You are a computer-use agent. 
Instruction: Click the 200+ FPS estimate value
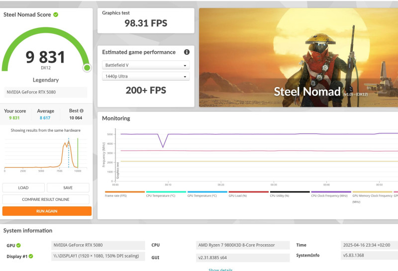click(x=146, y=90)
